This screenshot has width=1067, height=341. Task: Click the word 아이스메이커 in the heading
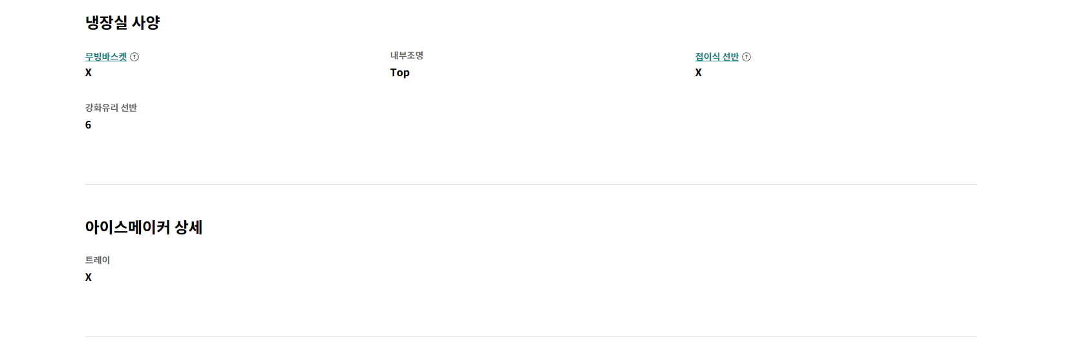click(x=128, y=227)
